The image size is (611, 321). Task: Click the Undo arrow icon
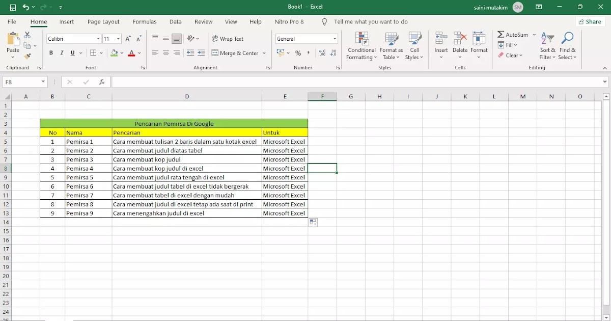26,7
